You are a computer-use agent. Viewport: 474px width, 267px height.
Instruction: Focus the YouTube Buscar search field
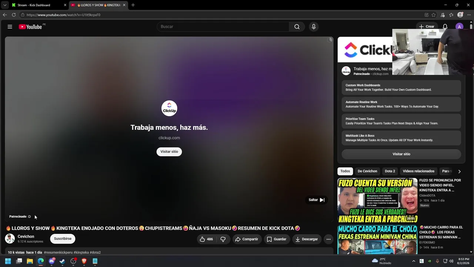pos(223,27)
